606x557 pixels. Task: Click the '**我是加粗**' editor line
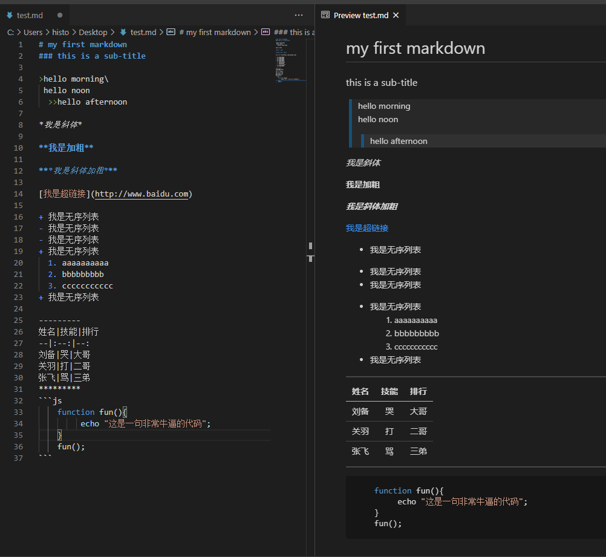pos(66,148)
